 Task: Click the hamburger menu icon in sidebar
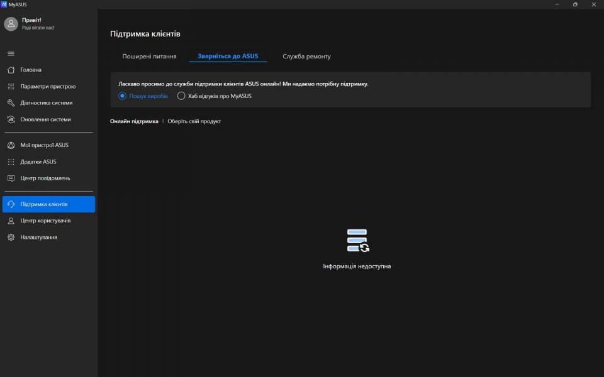coord(11,53)
